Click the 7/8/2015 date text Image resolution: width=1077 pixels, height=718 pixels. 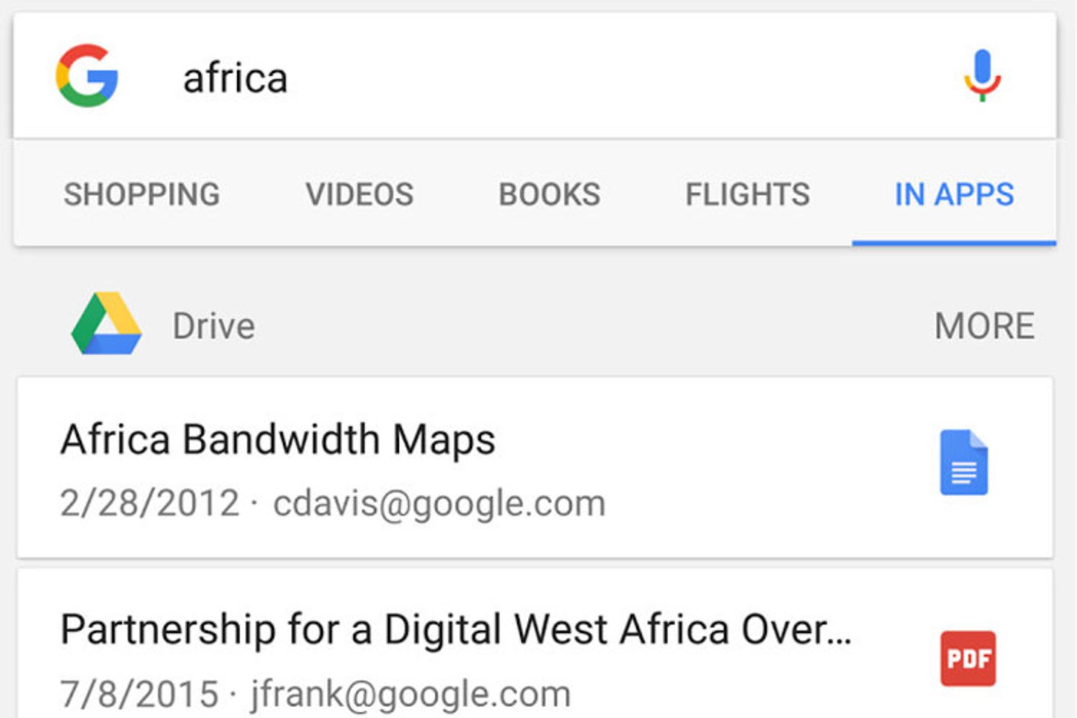pyautogui.click(x=139, y=694)
